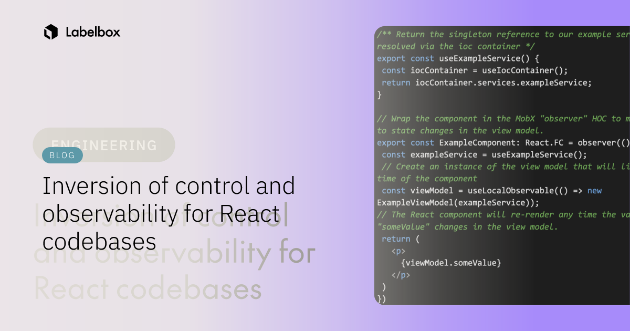
Task: Open the headline 'Inversion of control and observability'
Action: pos(169,214)
